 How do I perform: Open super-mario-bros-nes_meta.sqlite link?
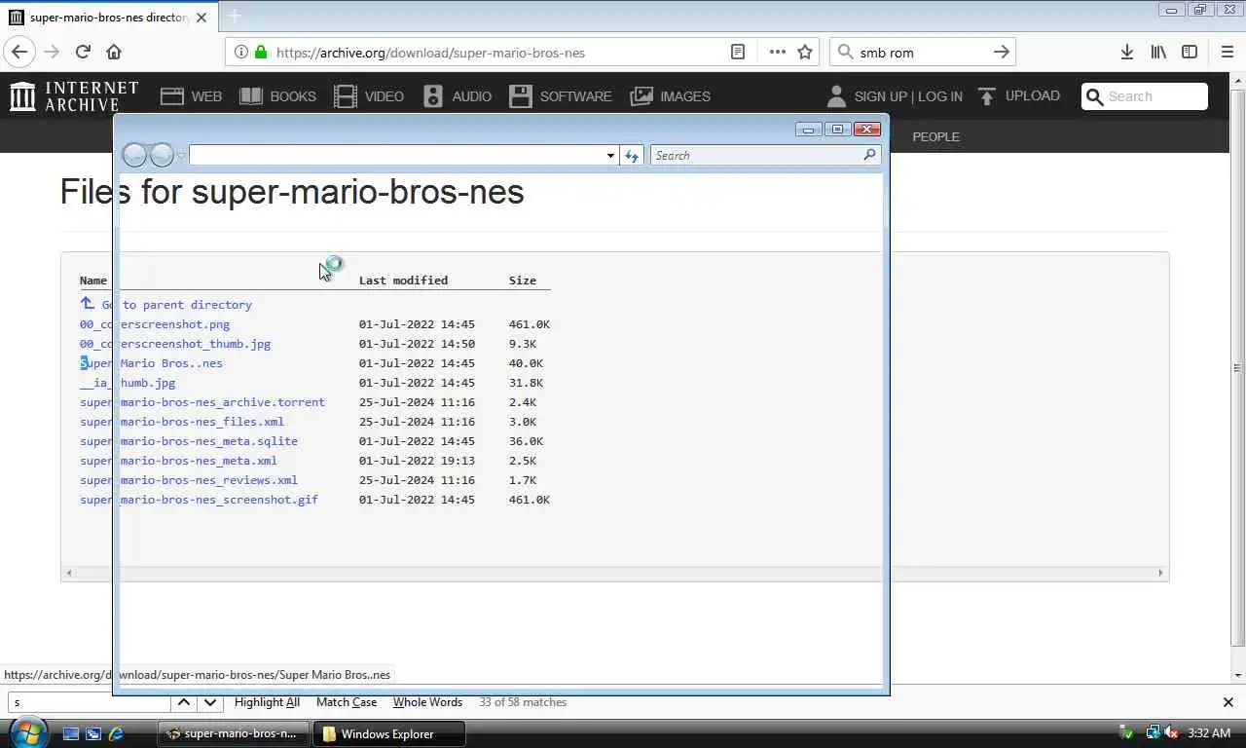point(189,441)
